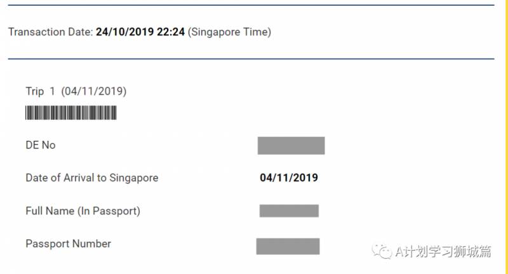Click the bold arrival date value 04/11/2019
This screenshot has width=508, height=274.
pyautogui.click(x=289, y=178)
